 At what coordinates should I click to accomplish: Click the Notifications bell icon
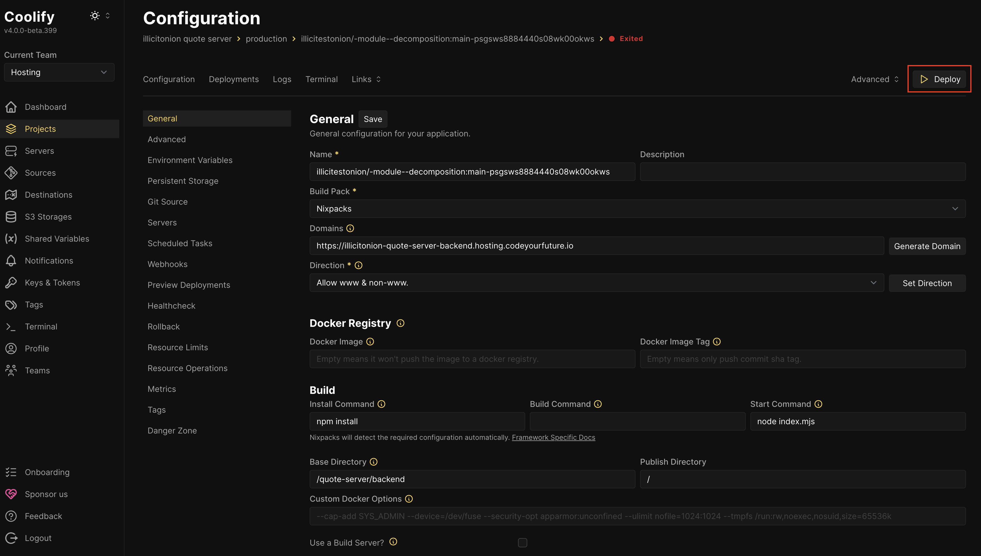(11, 260)
